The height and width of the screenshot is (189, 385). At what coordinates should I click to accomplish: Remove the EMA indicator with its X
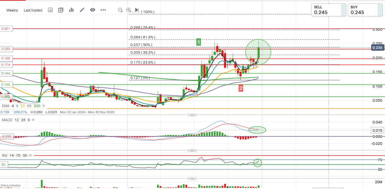click(x=43, y=106)
